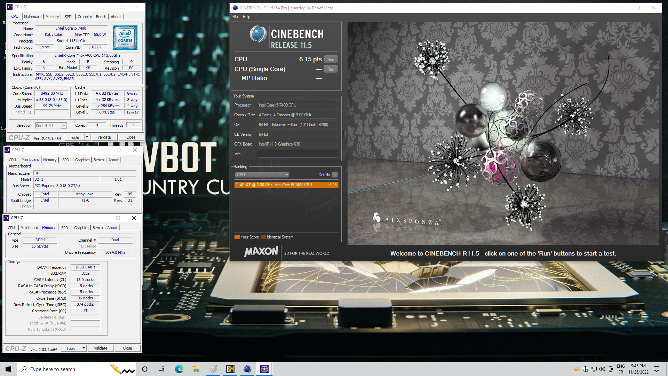Open the Ranking CPU dropdown

262,175
